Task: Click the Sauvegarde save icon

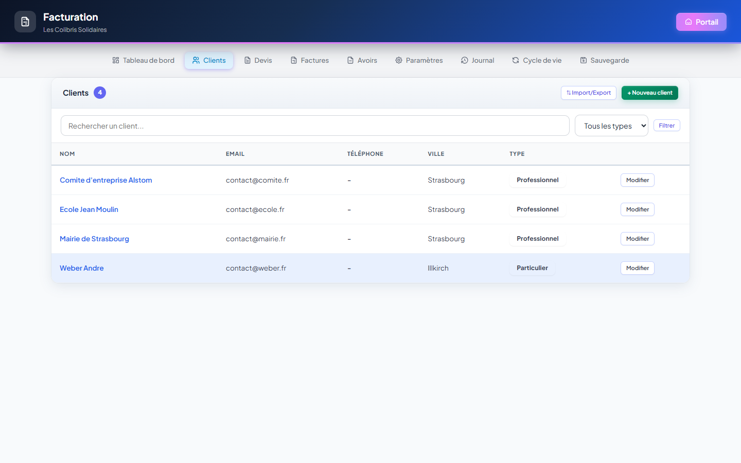Action: [584, 60]
